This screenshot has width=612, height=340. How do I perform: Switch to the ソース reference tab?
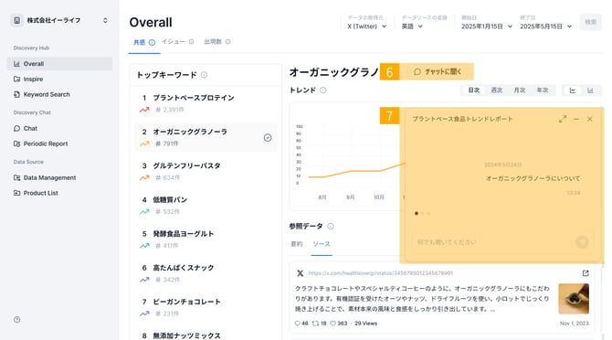(x=322, y=244)
